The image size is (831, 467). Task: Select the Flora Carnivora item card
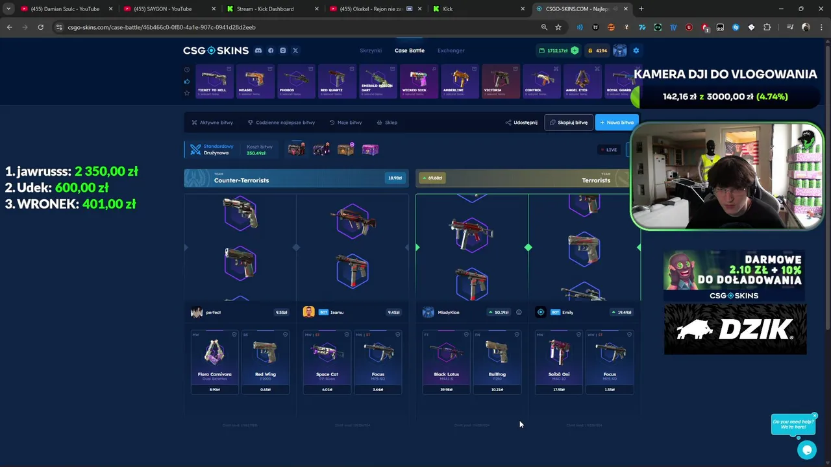215,362
